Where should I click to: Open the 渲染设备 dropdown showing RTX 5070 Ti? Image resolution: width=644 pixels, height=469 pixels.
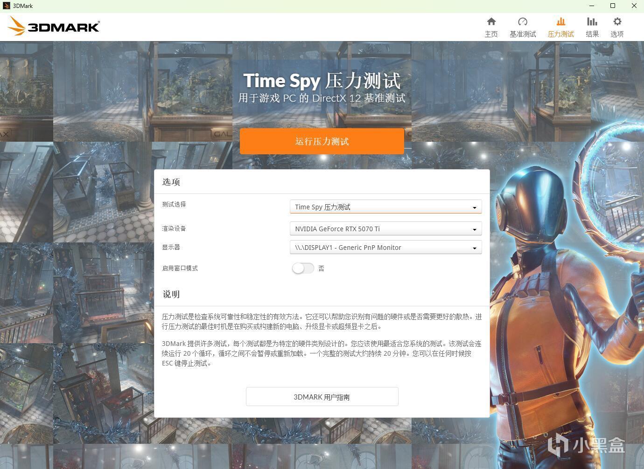click(x=385, y=228)
